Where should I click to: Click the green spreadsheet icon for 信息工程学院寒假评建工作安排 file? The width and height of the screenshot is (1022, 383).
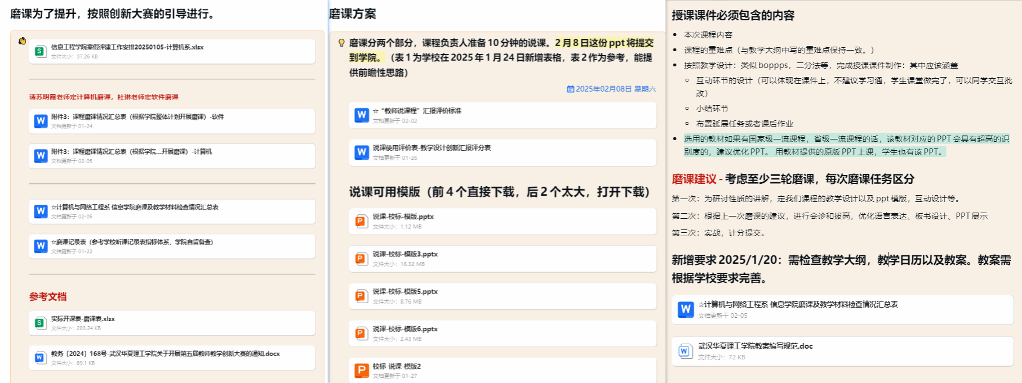point(40,51)
